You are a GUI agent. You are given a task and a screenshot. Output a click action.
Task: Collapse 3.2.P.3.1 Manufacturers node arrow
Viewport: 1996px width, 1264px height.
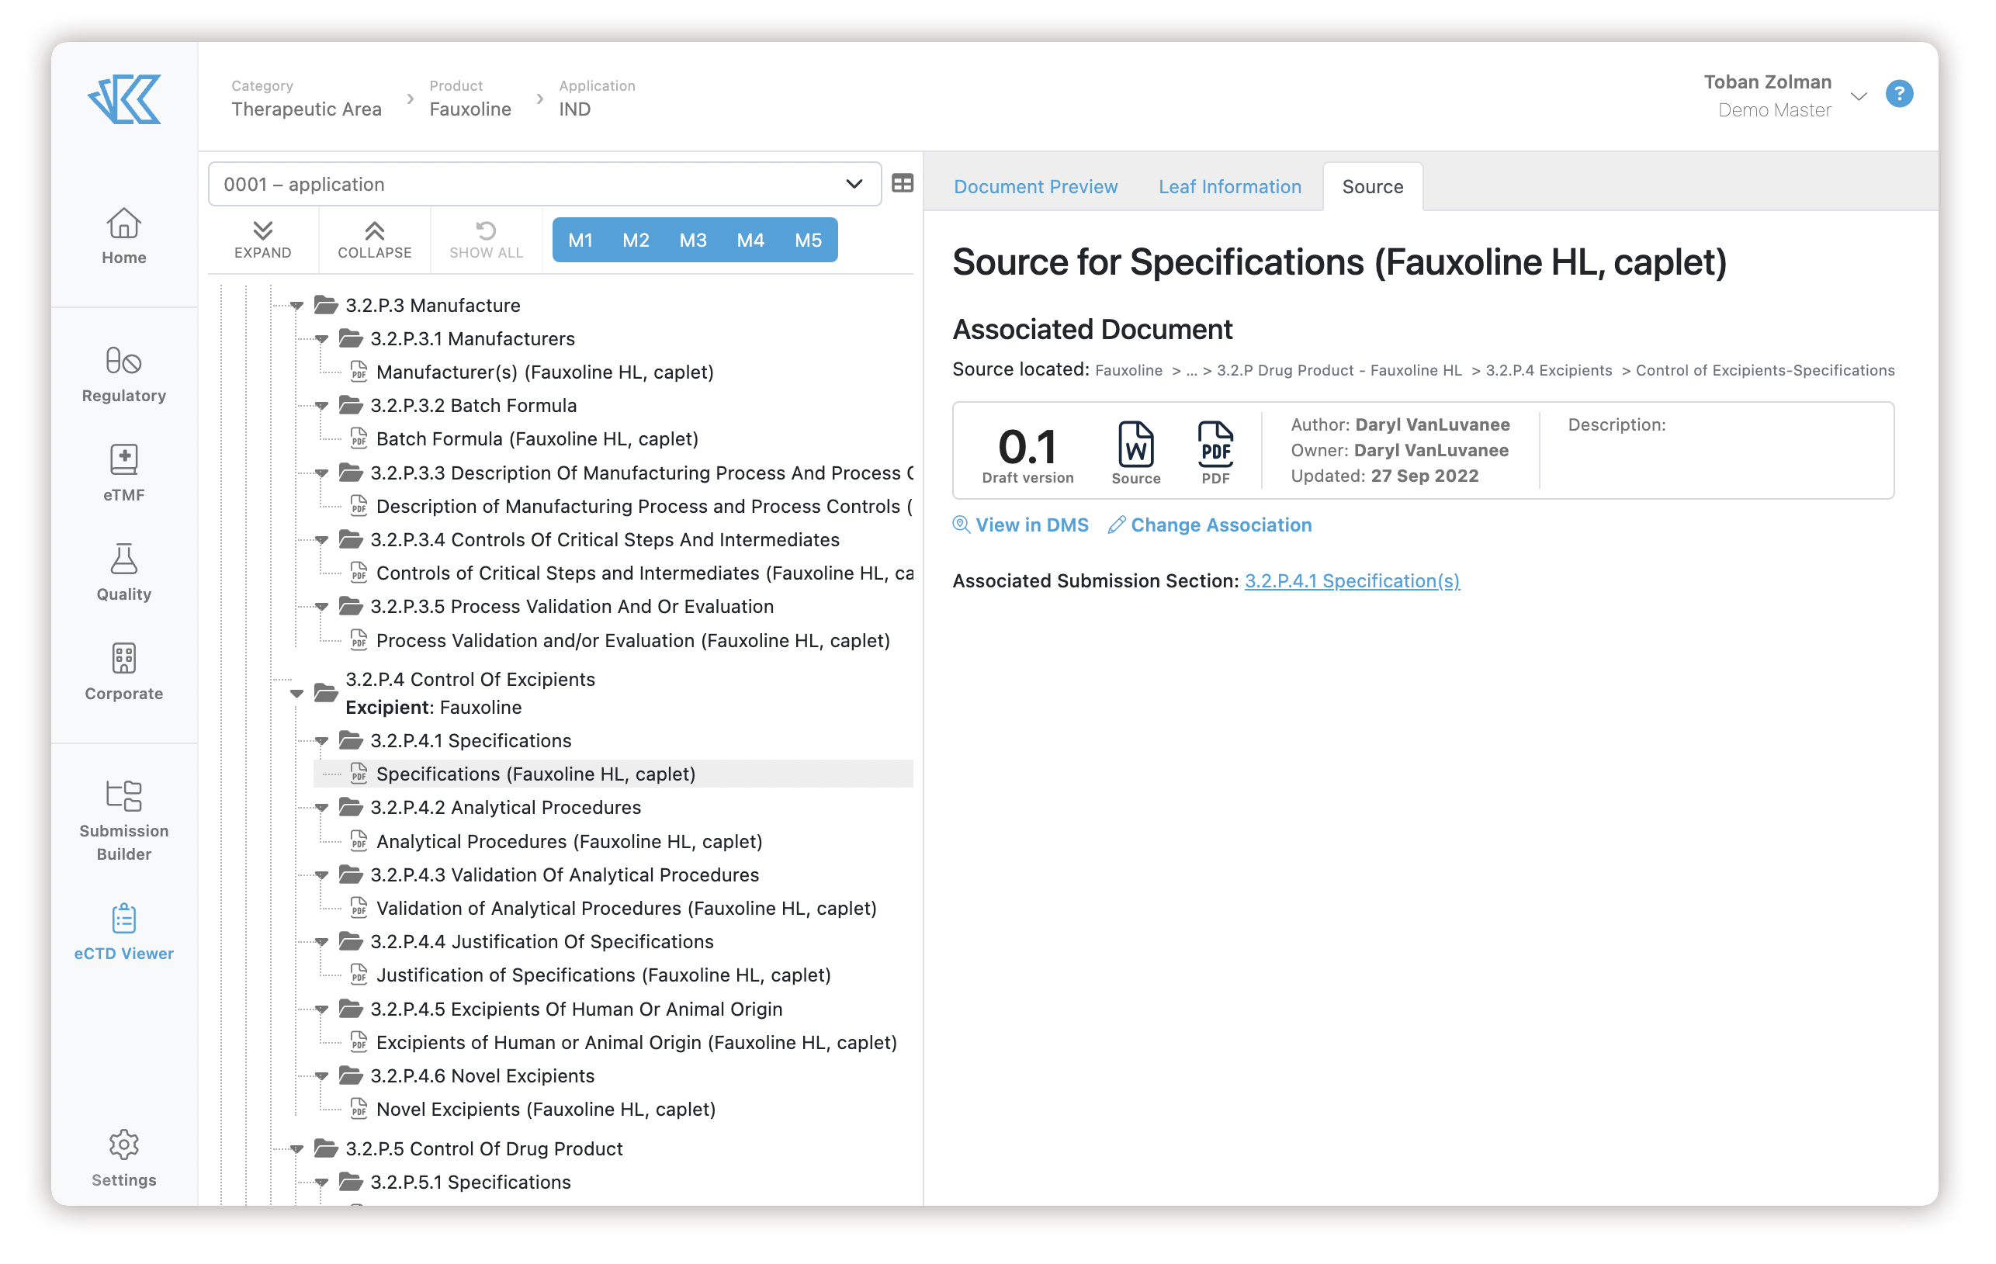point(321,339)
